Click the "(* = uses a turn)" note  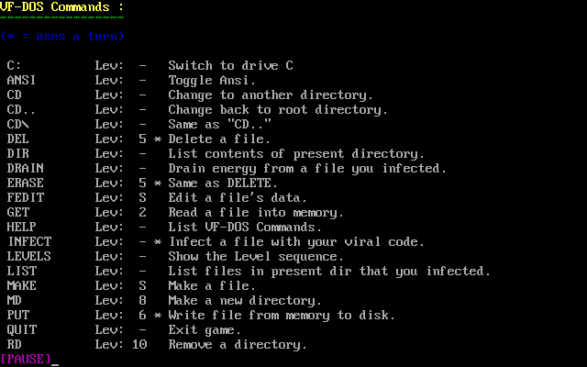(62, 37)
